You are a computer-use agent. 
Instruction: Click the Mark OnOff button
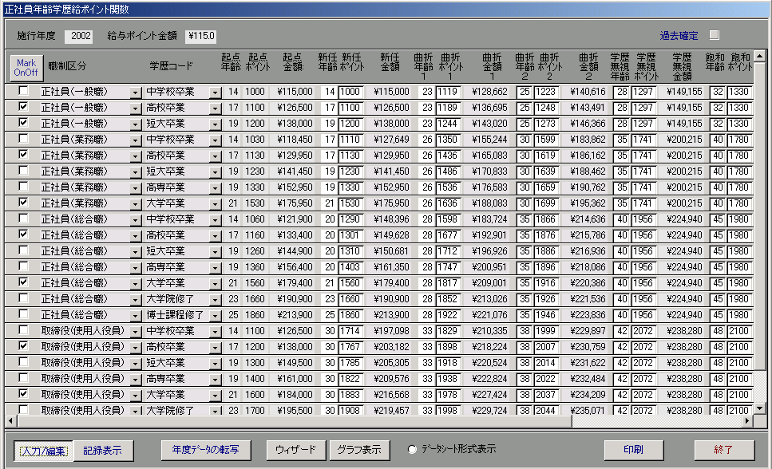tap(26, 68)
